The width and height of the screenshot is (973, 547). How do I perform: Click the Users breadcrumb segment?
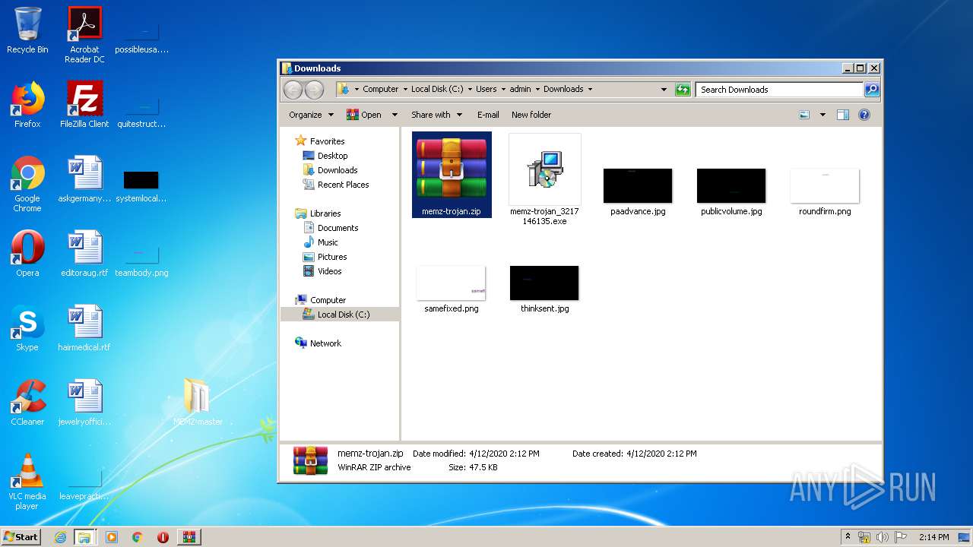pos(486,89)
